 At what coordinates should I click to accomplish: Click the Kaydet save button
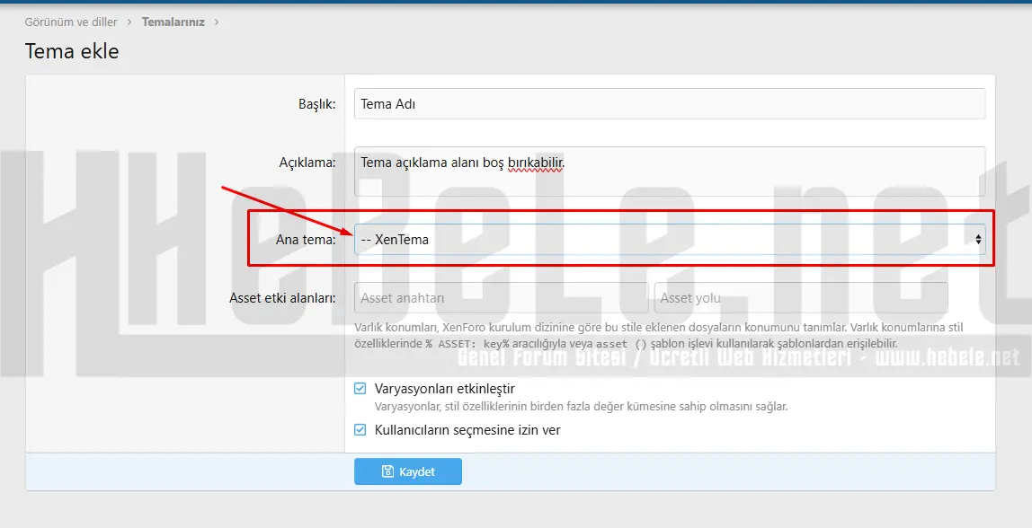click(408, 471)
